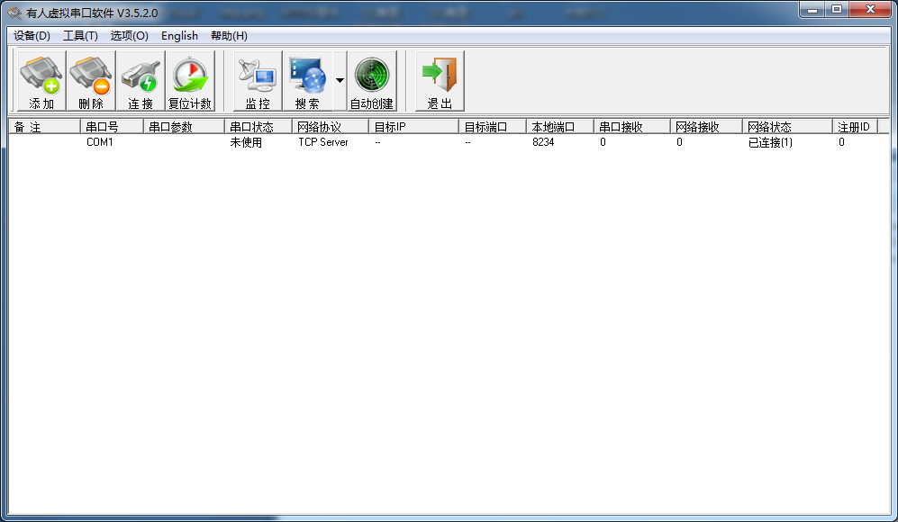Select the COM1 row
898x522 pixels.
[449, 142]
